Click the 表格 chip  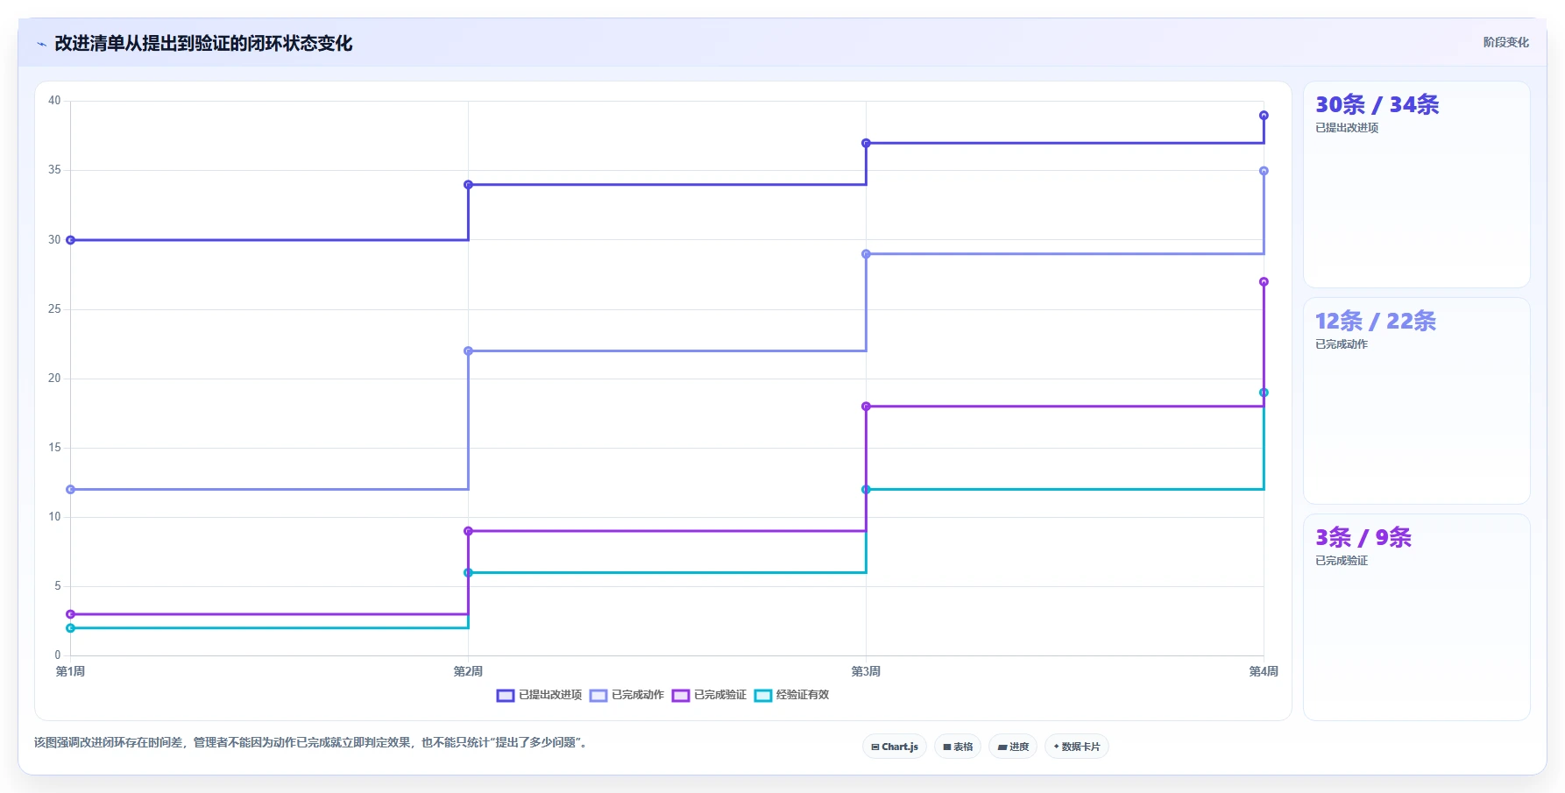click(x=958, y=747)
